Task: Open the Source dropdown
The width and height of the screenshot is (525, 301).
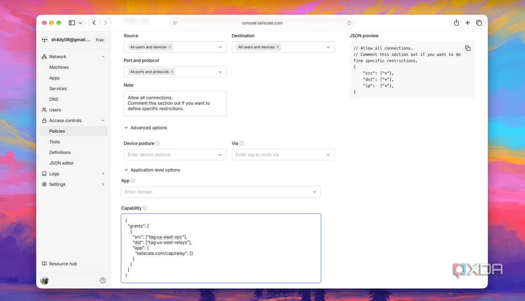Action: tap(175, 47)
